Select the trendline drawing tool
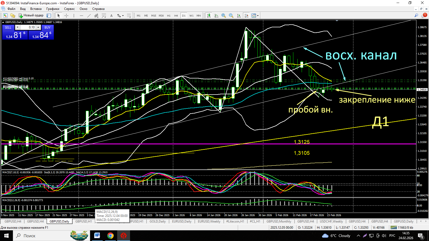Image resolution: width=429 pixels, height=241 pixels. tap(89, 16)
